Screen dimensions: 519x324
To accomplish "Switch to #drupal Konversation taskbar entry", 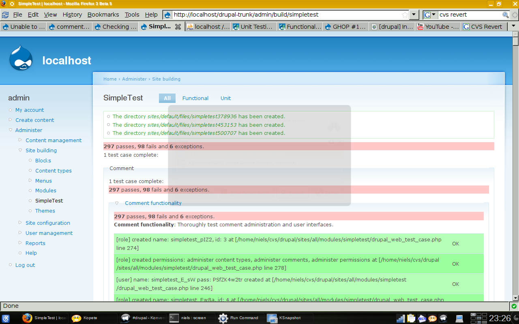I will [143, 318].
